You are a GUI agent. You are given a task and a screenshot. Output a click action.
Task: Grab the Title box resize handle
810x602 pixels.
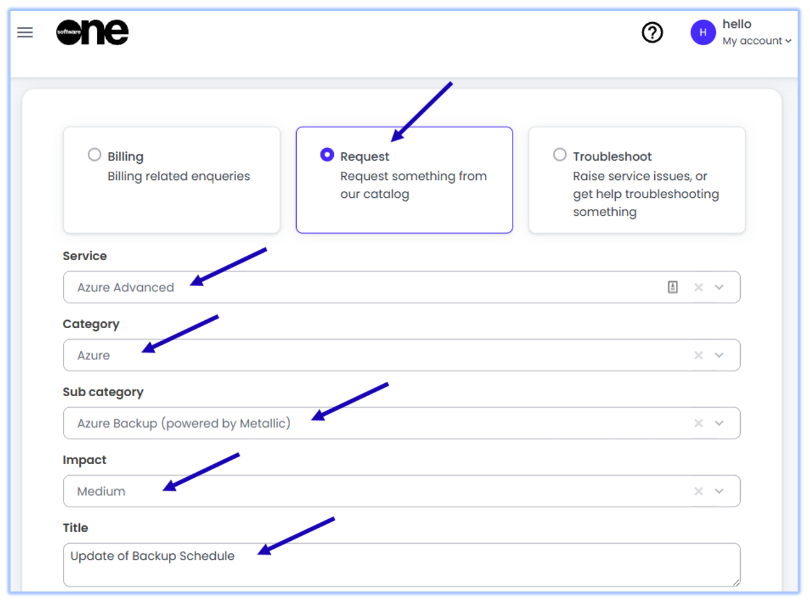pyautogui.click(x=736, y=582)
